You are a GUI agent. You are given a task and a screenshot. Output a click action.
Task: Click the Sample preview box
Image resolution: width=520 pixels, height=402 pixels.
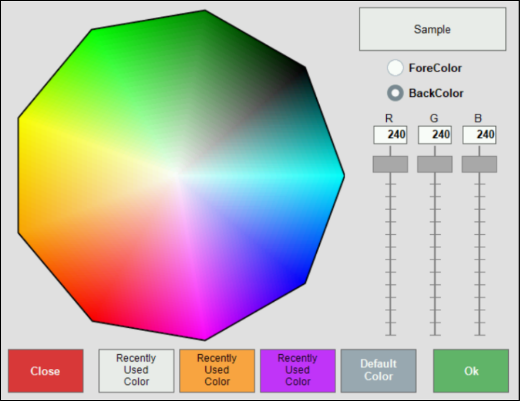pyautogui.click(x=432, y=29)
